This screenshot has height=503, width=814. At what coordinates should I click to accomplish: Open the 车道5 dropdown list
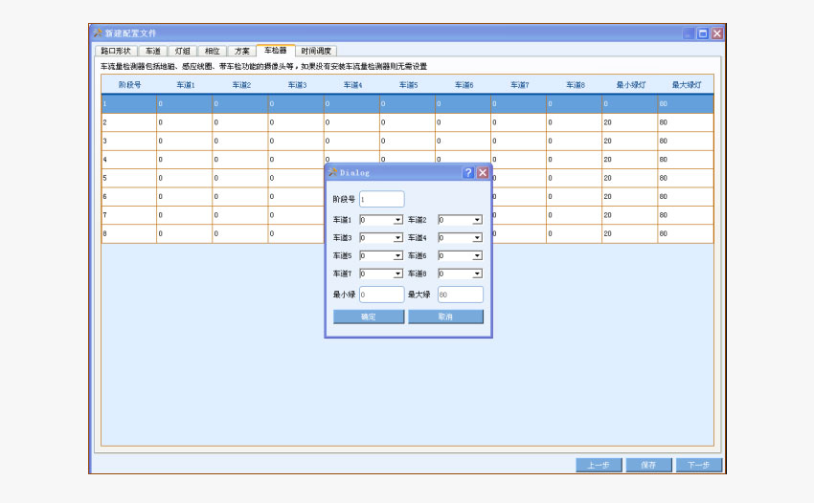tap(397, 256)
